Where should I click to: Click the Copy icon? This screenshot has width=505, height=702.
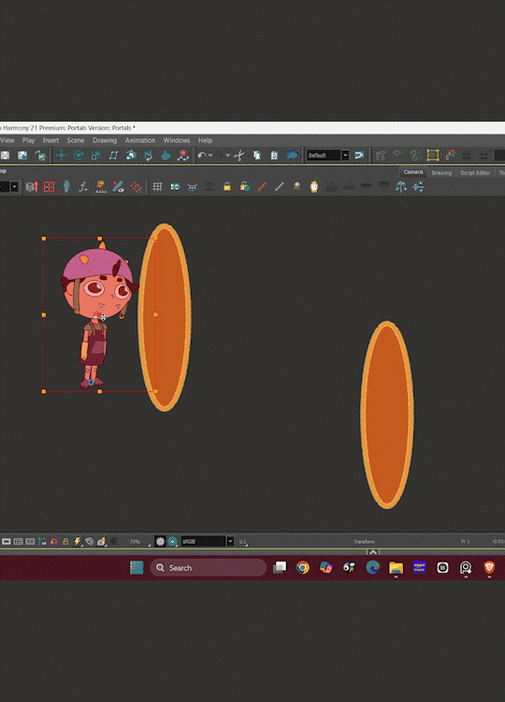(x=257, y=155)
